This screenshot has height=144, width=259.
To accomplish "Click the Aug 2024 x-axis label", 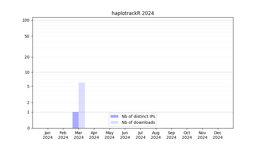I will coord(156,135).
